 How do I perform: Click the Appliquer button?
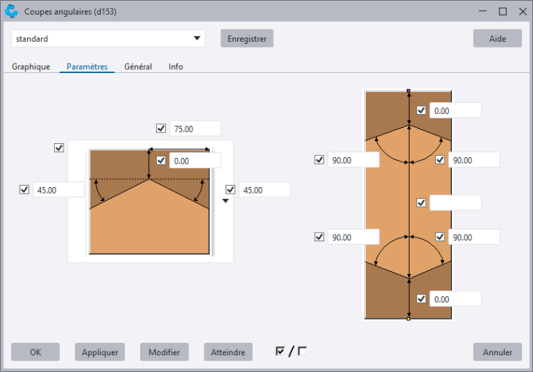[x=100, y=352]
